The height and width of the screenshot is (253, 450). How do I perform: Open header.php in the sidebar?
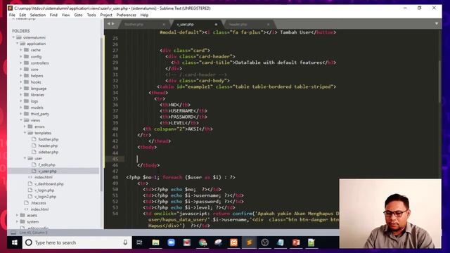click(48, 145)
